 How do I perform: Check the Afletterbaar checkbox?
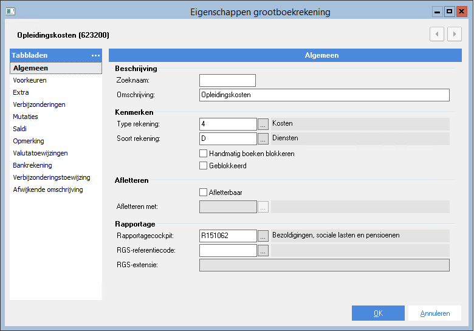pos(203,193)
